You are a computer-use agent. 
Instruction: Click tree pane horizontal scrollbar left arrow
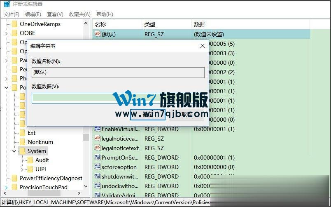point(5,193)
